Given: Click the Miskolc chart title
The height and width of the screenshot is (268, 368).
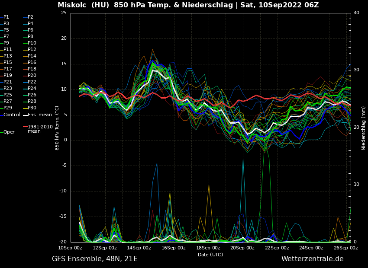Looking at the screenshot, I should [x=188, y=5].
